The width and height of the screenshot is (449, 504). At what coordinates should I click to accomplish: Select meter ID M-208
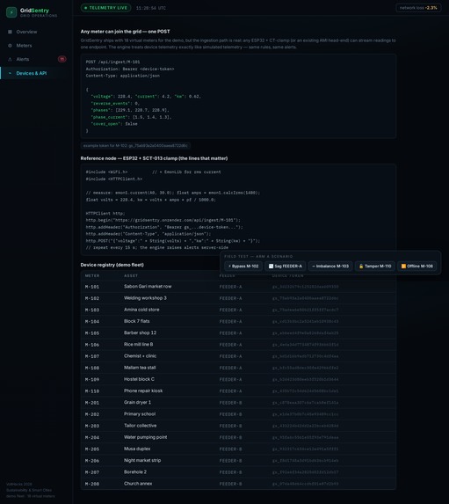[x=92, y=484]
